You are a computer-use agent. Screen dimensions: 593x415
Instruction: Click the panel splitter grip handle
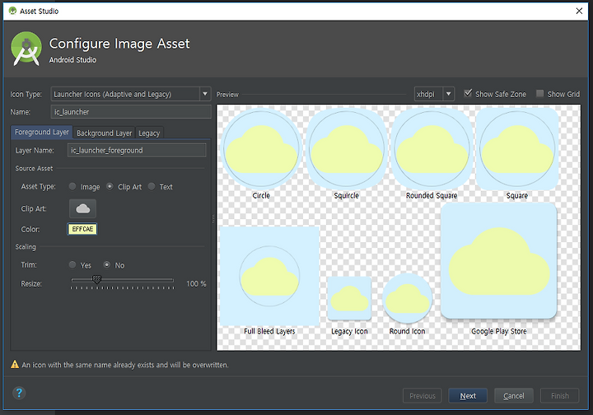click(x=213, y=219)
